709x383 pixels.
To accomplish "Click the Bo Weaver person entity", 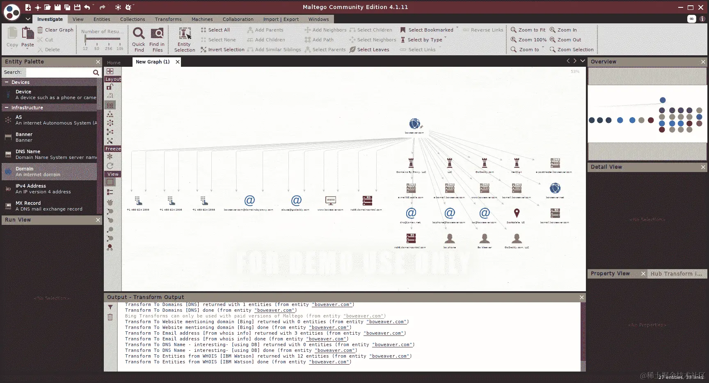I will (x=485, y=238).
